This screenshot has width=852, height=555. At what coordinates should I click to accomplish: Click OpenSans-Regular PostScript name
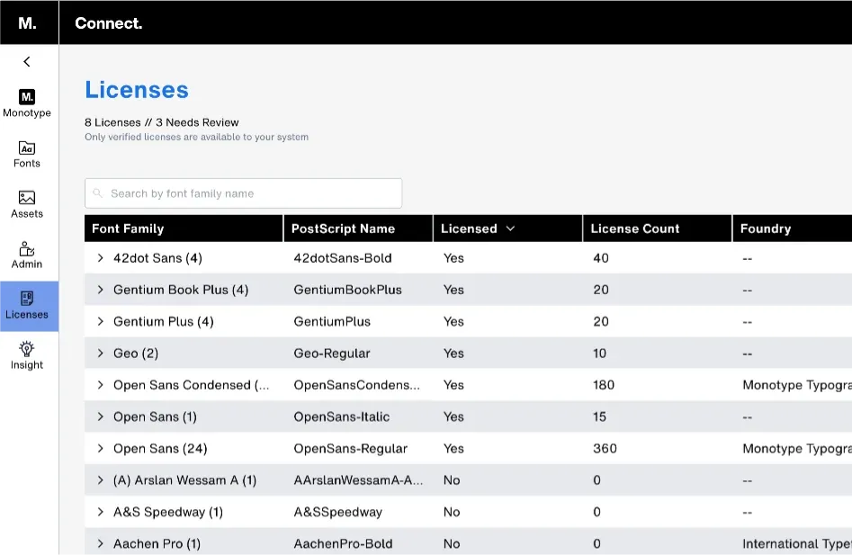click(x=350, y=449)
